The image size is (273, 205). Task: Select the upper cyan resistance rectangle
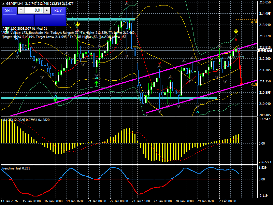tap(101, 19)
